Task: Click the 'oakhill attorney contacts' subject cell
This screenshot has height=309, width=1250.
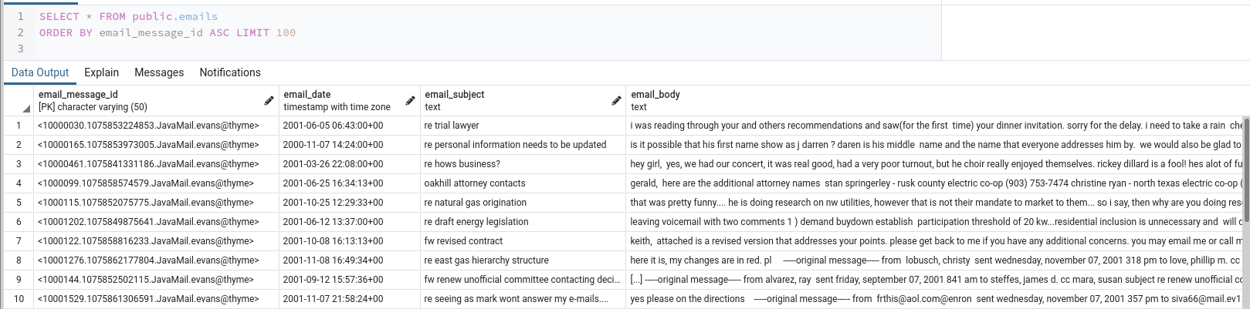Action: pyautogui.click(x=475, y=183)
